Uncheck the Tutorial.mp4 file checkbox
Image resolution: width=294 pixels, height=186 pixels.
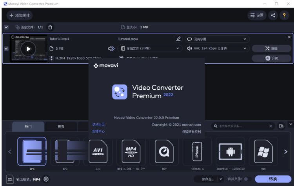(6, 49)
